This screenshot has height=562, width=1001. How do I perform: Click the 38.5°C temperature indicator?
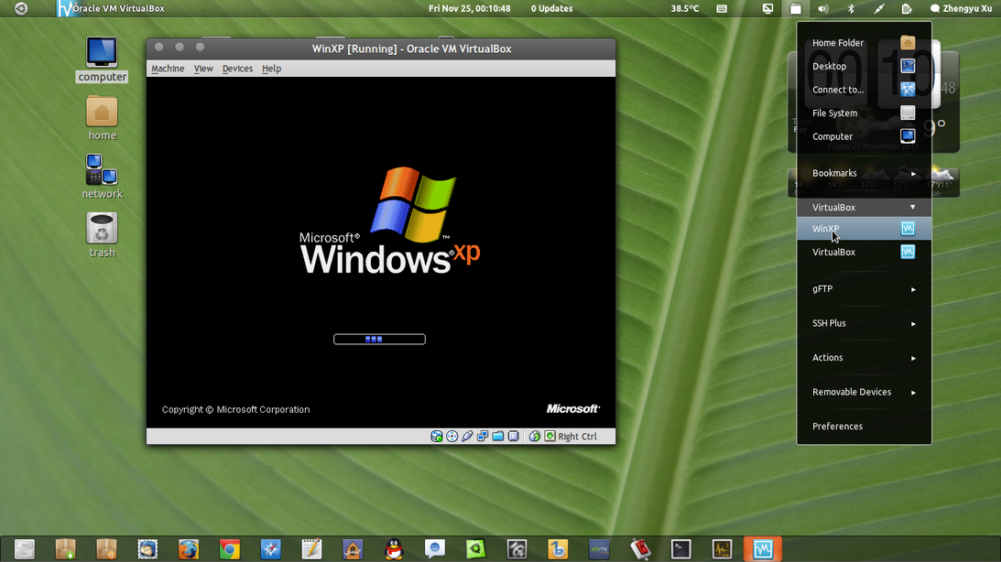[x=685, y=8]
